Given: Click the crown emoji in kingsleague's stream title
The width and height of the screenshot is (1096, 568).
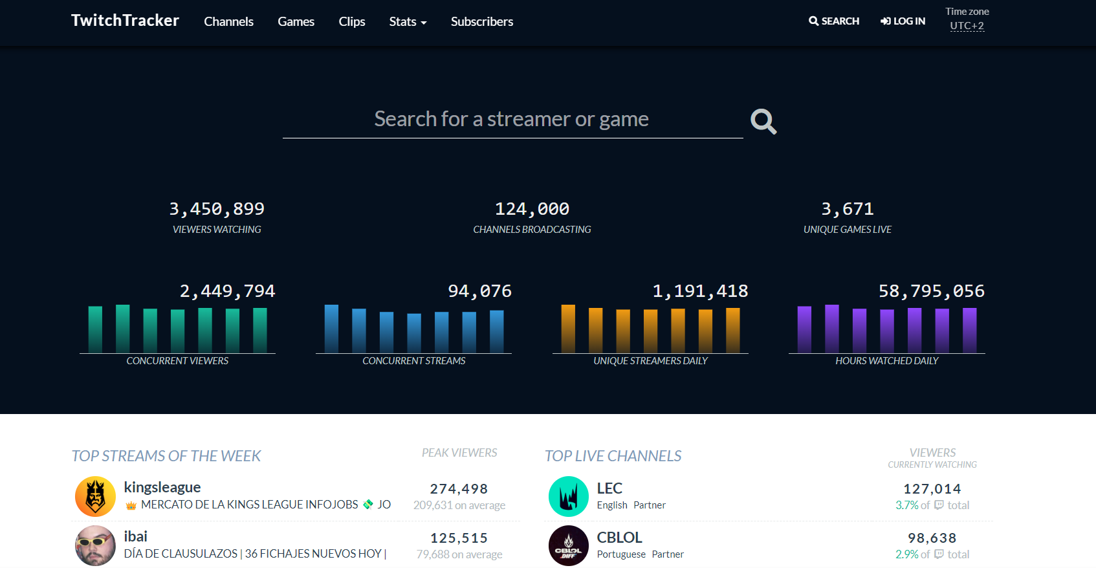Looking at the screenshot, I should point(131,505).
